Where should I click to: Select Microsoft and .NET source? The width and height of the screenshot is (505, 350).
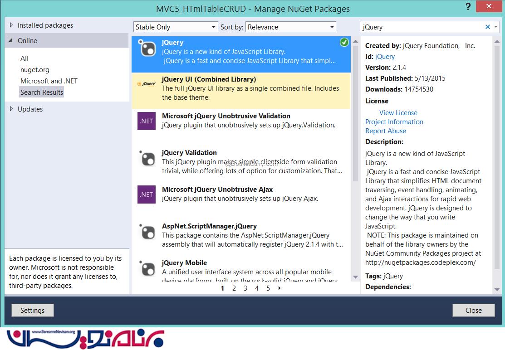(x=49, y=81)
